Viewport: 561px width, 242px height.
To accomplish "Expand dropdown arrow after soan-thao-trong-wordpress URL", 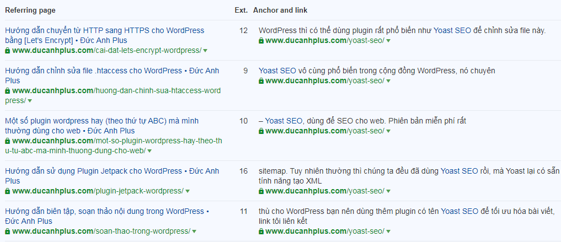I will coord(194,232).
